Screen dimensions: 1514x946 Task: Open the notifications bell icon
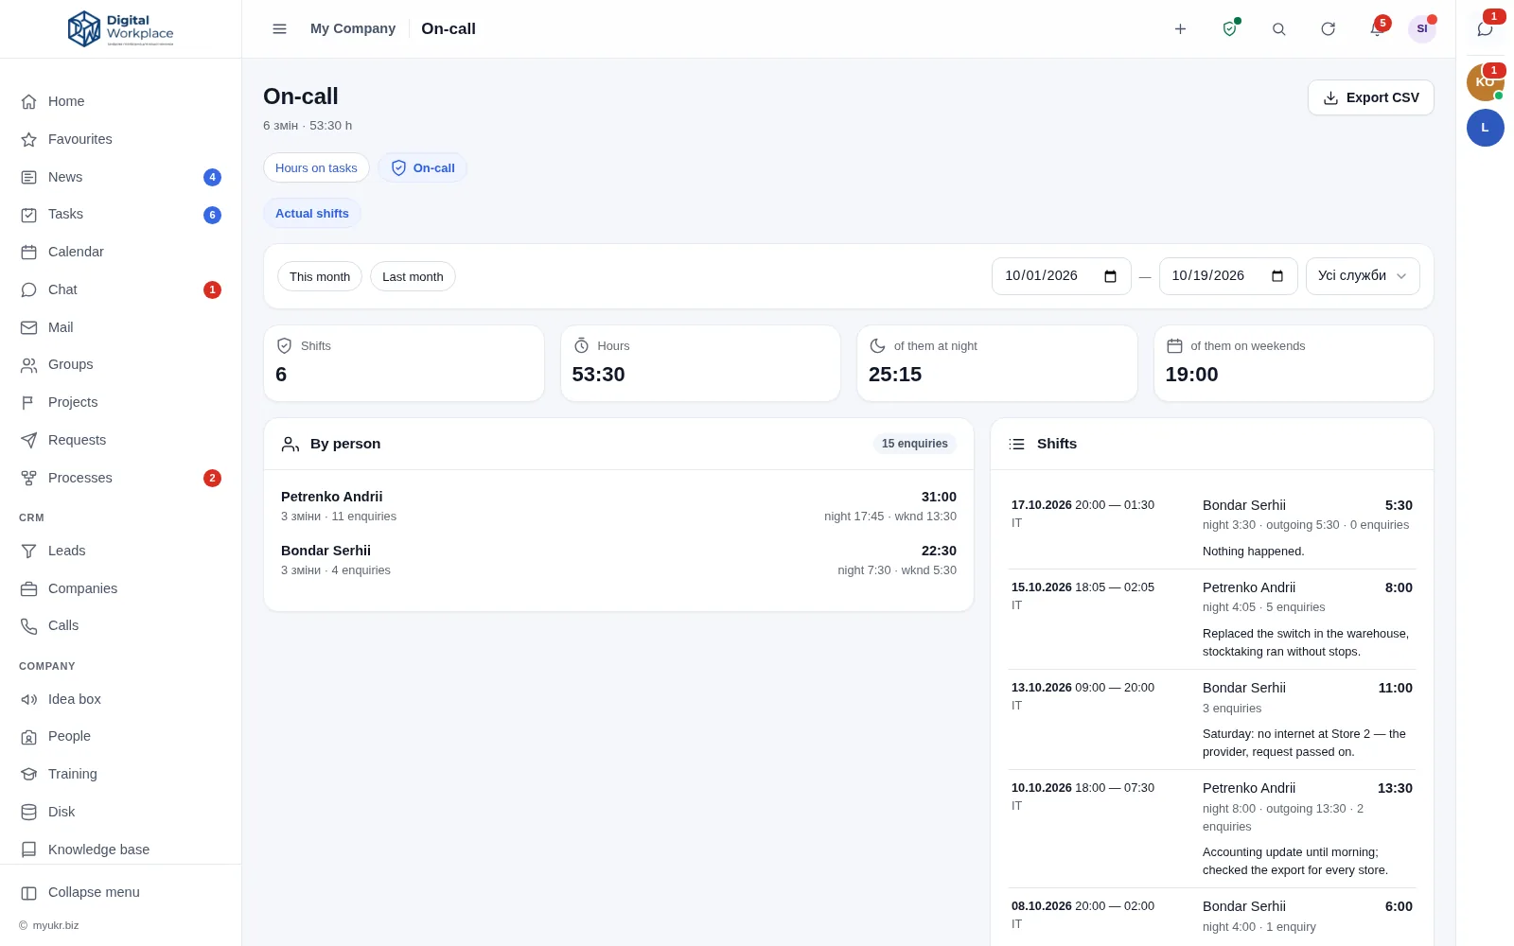click(1377, 29)
